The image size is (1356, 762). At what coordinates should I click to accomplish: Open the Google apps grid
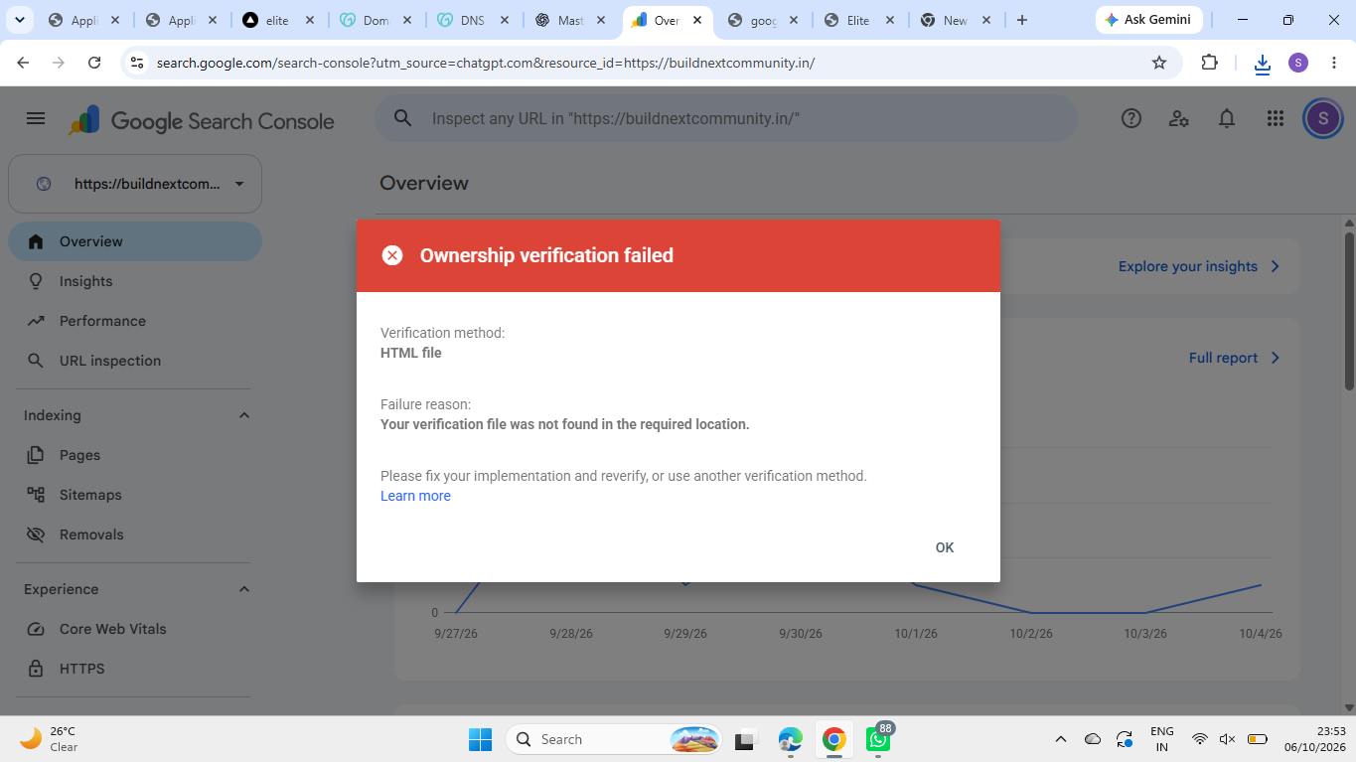1276,119
